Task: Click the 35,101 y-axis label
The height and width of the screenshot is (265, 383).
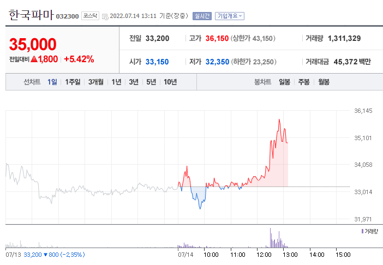Action: point(363,138)
